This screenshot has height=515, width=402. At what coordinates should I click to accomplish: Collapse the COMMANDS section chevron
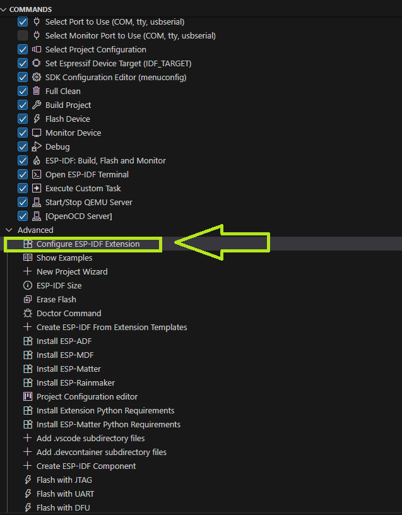3,9
